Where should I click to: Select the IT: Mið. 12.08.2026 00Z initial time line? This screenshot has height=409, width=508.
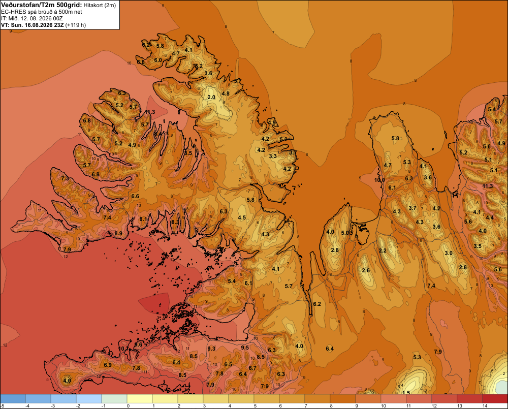click(31, 18)
